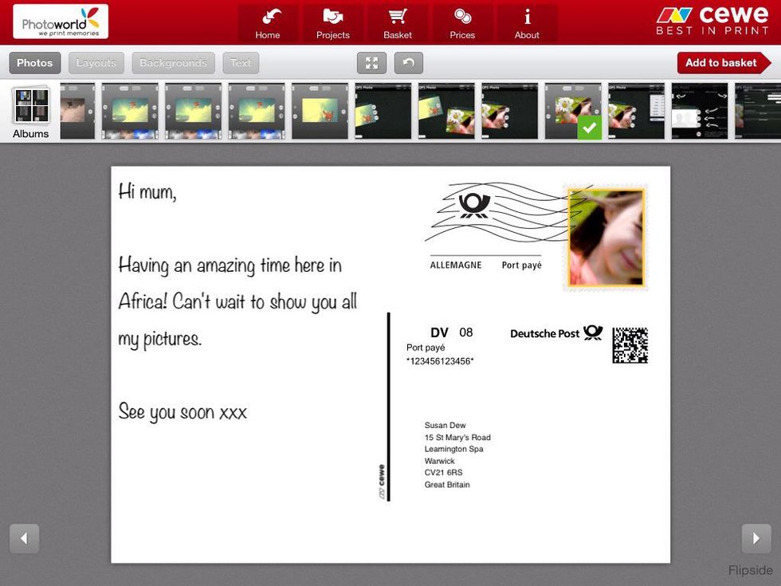781x586 pixels.
Task: Open the Backgrounds tab
Action: (x=173, y=63)
